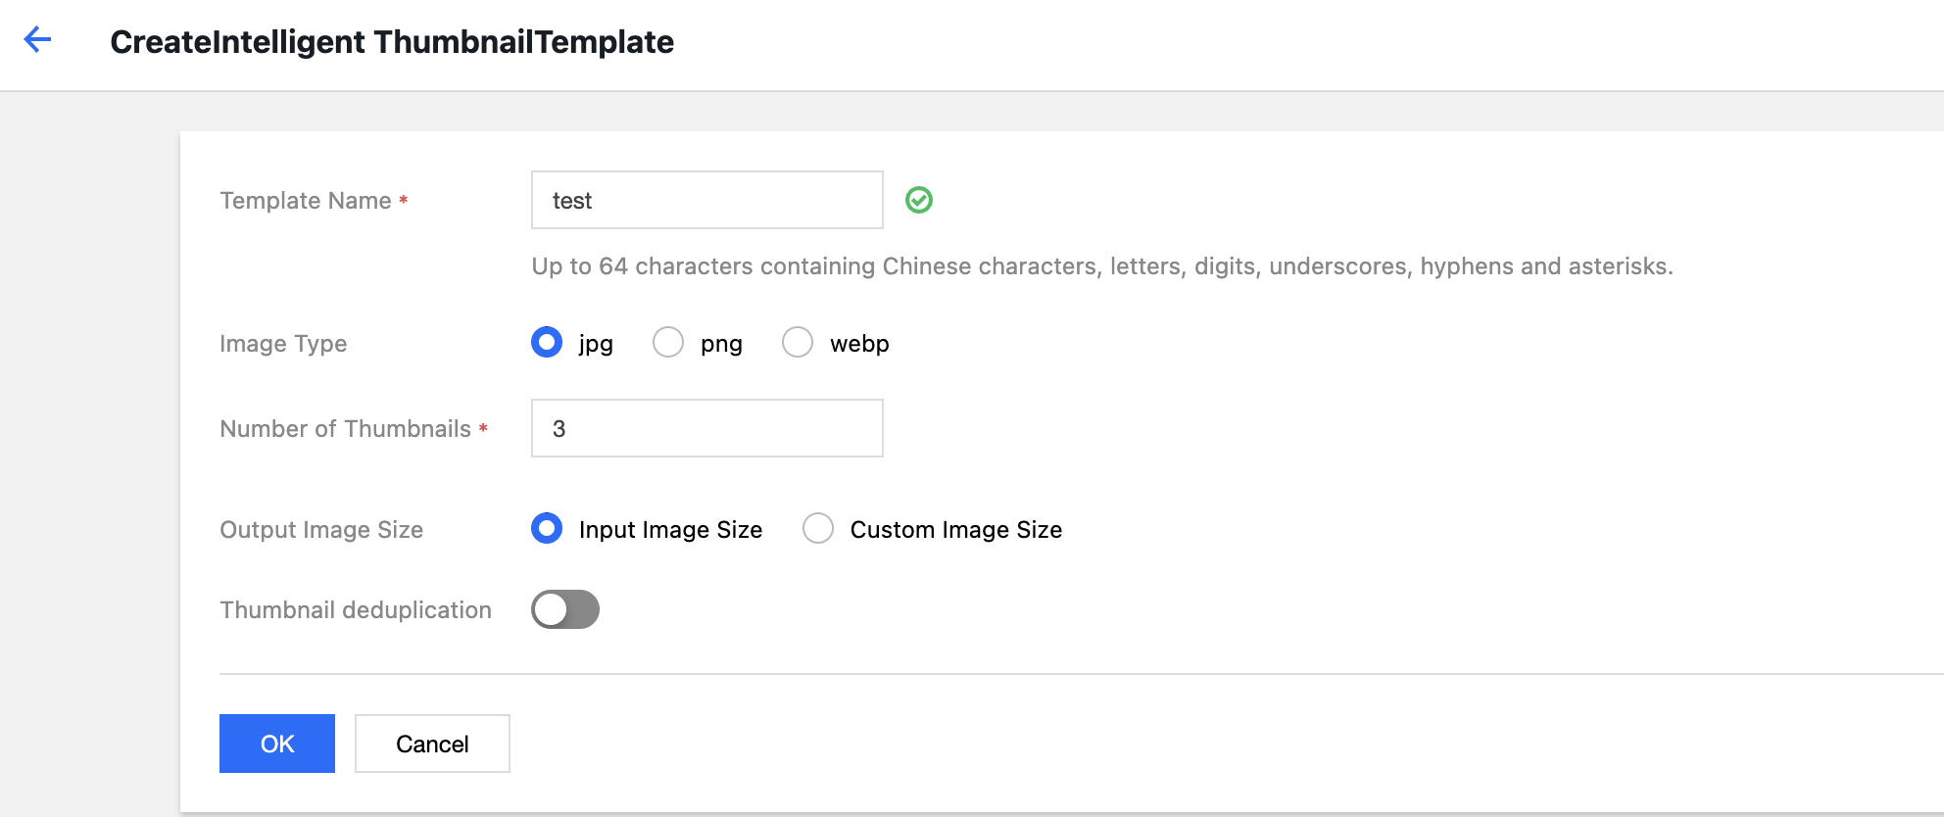Click the Thumbnail deduplication label text
1944x817 pixels.
coord(356,610)
